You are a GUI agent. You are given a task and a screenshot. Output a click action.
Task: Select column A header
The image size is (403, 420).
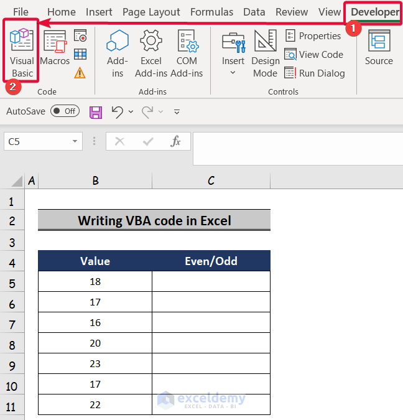pos(31,181)
